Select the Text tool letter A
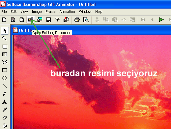 pyautogui.click(x=5, y=102)
